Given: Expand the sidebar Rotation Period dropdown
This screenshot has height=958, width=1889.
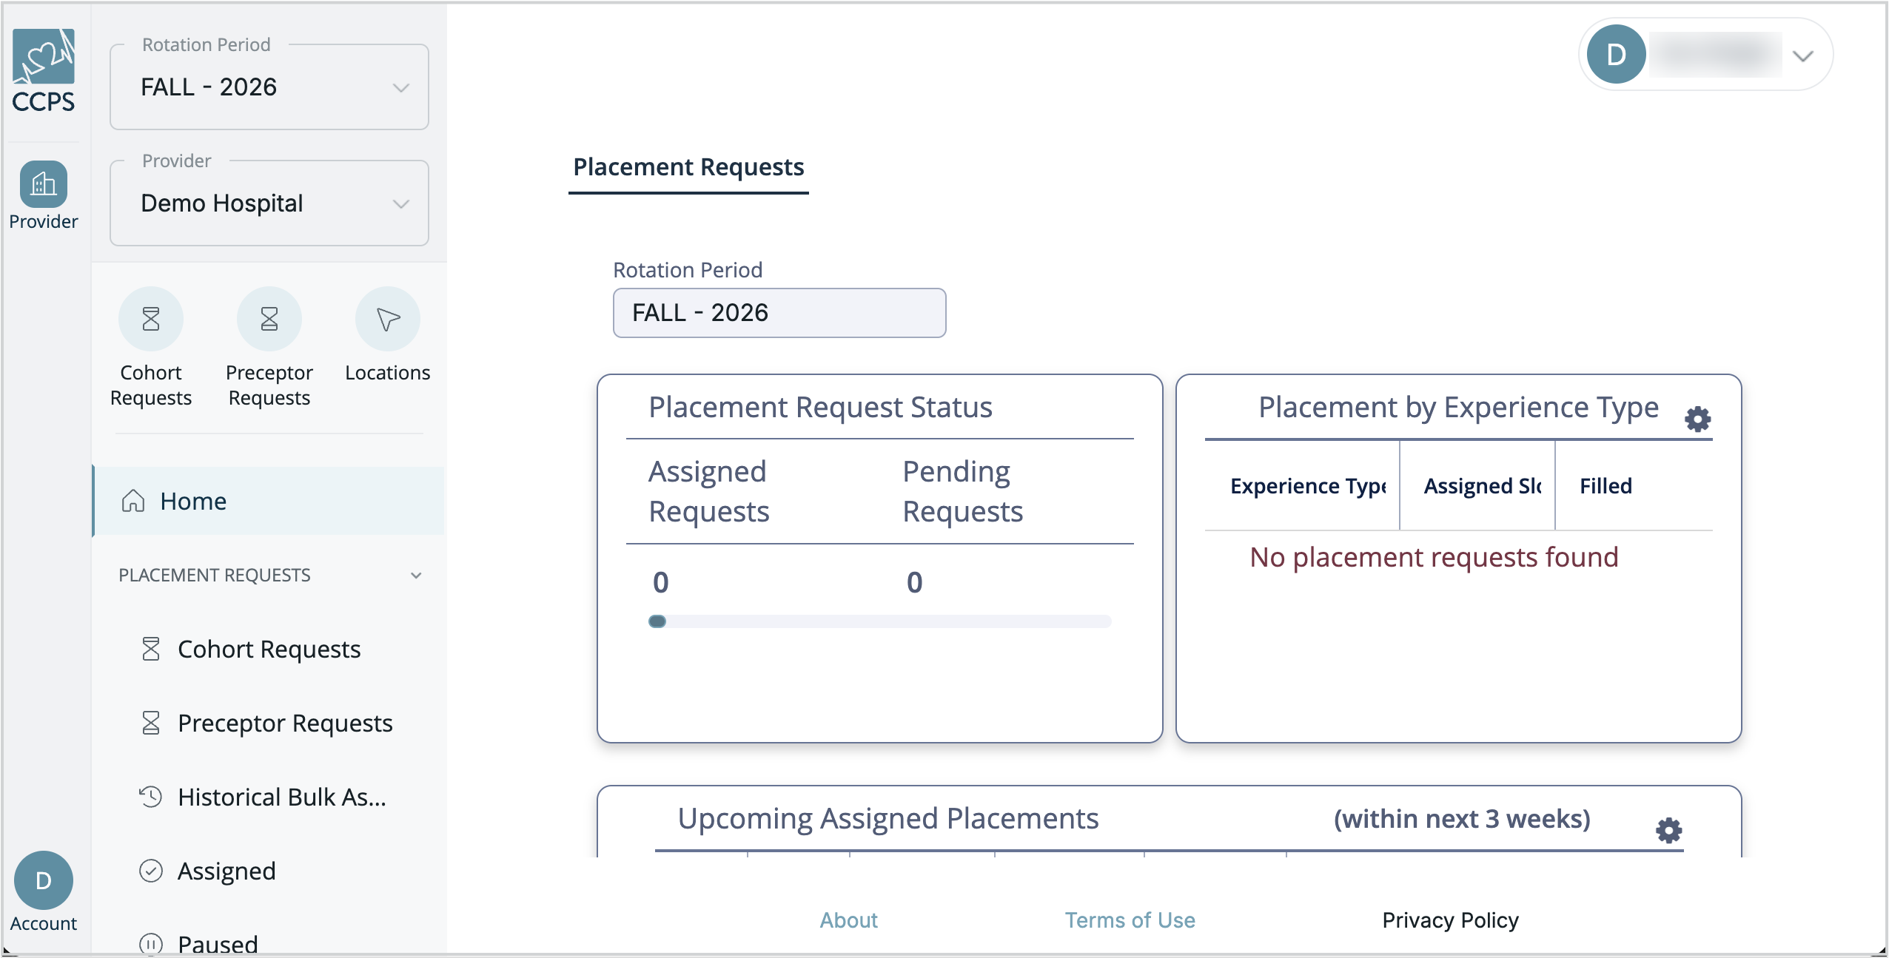Looking at the screenshot, I should pyautogui.click(x=269, y=87).
